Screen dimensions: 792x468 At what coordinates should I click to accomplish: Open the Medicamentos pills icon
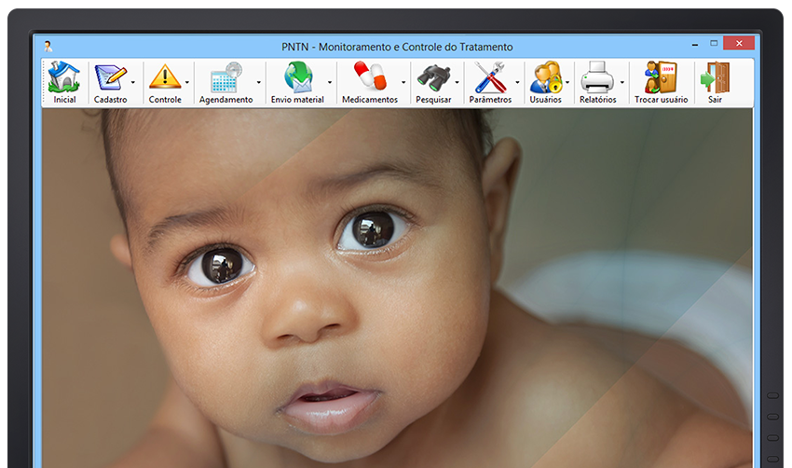tap(369, 77)
